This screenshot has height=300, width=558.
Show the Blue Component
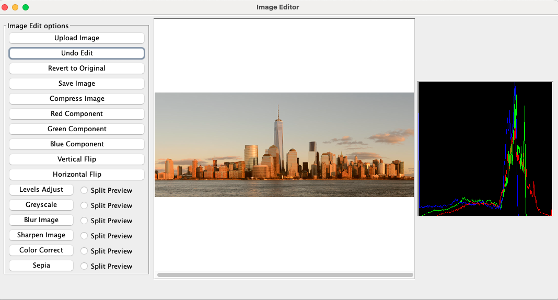click(x=76, y=144)
